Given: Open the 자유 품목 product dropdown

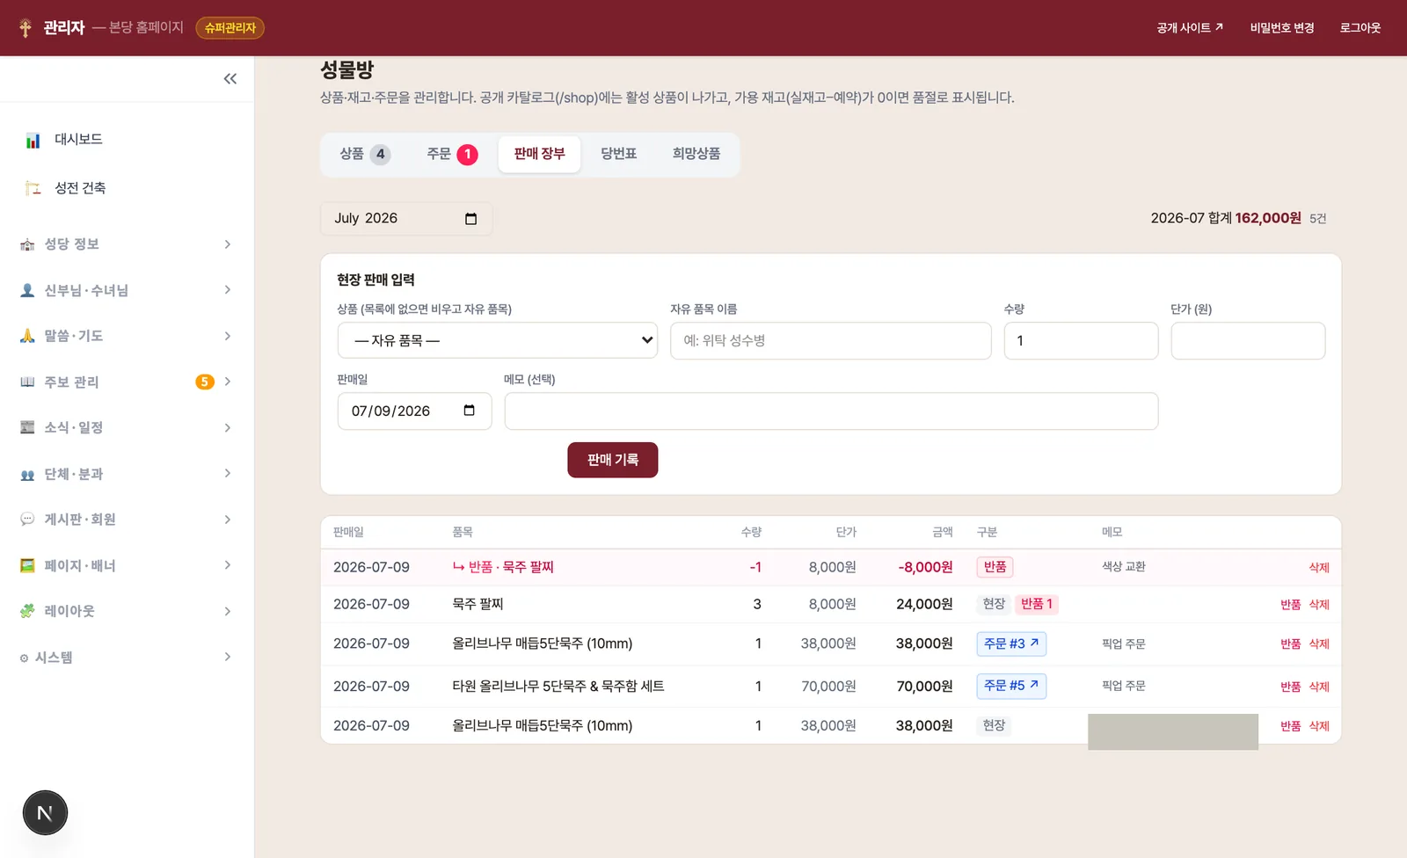Looking at the screenshot, I should pos(498,340).
